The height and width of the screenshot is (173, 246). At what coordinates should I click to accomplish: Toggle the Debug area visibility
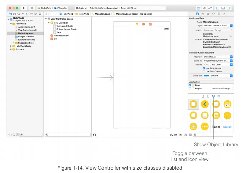223,8
